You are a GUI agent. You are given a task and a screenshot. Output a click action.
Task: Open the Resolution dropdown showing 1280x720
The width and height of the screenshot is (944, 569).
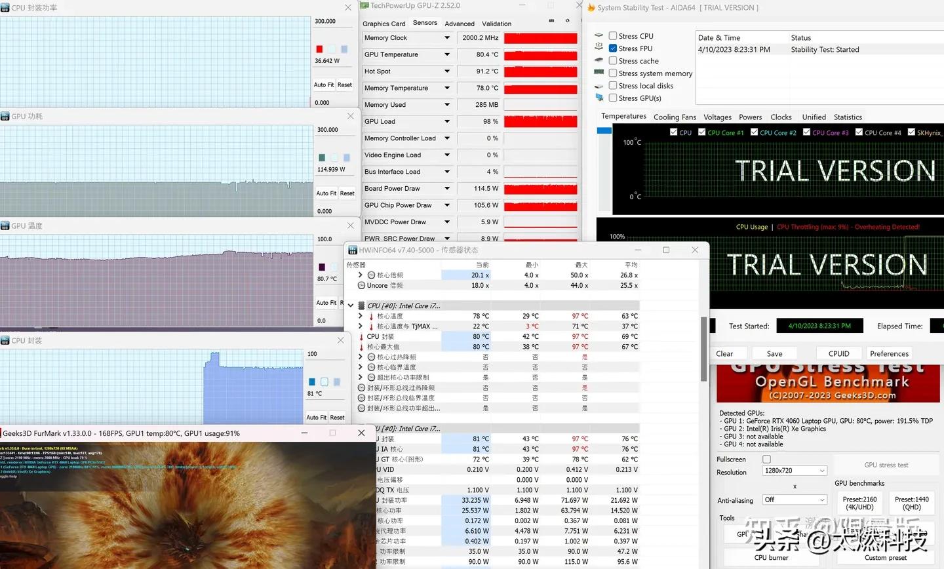(x=793, y=471)
